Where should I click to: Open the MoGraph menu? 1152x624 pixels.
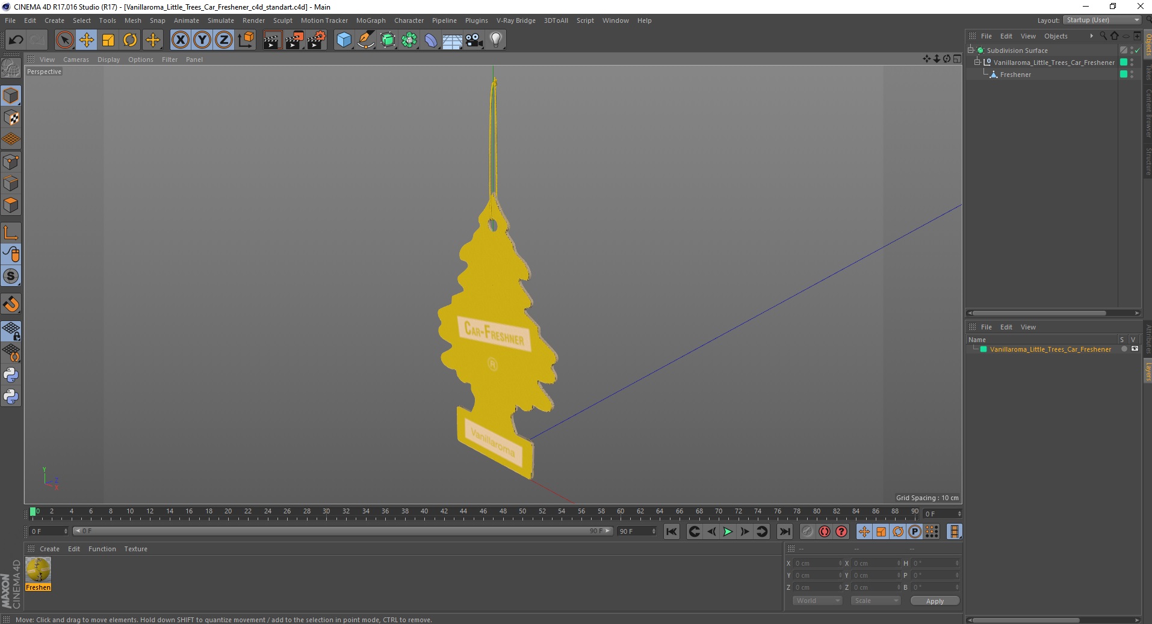pyautogui.click(x=371, y=20)
